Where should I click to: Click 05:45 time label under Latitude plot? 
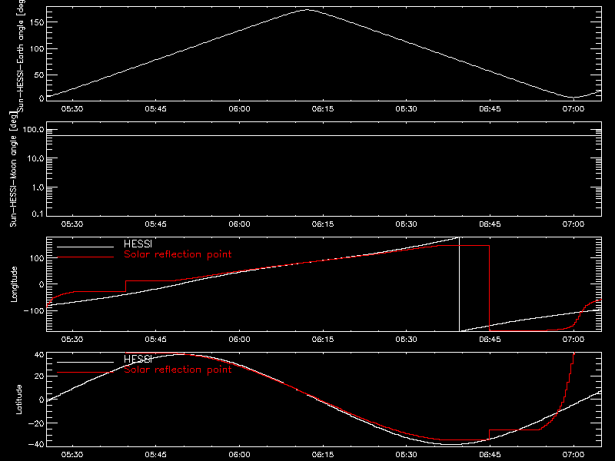(x=156, y=455)
